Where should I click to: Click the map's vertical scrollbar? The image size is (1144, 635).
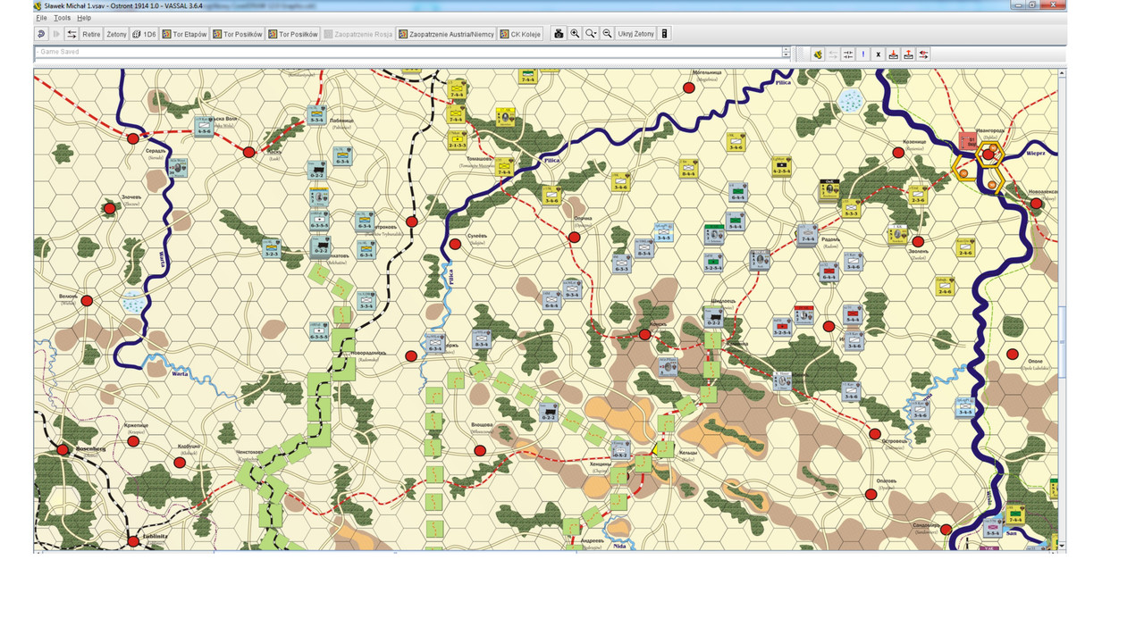1062,310
